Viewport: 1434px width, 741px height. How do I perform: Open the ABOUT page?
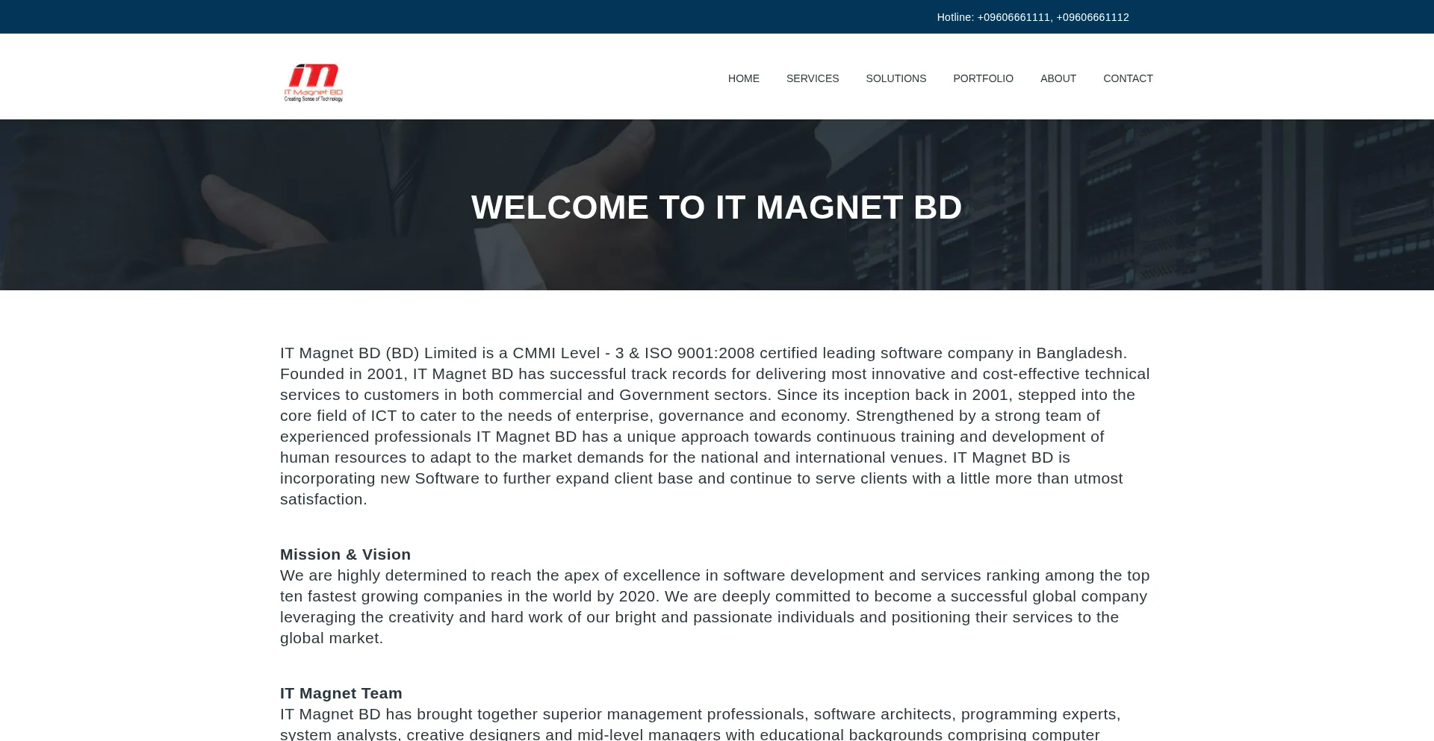(1058, 78)
